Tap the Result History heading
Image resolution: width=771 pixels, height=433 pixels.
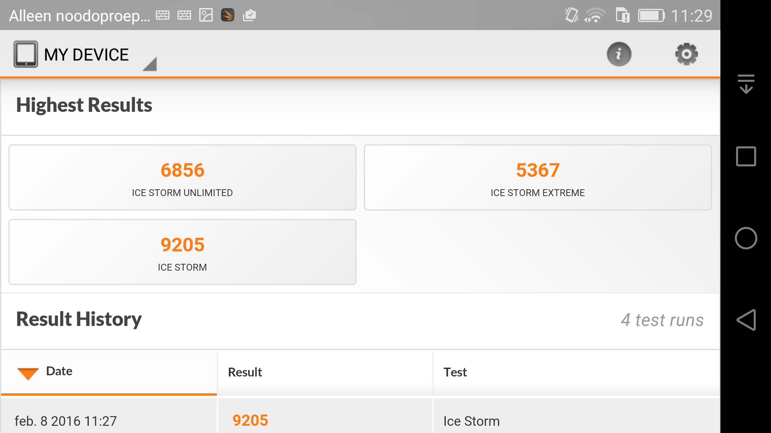coord(79,319)
